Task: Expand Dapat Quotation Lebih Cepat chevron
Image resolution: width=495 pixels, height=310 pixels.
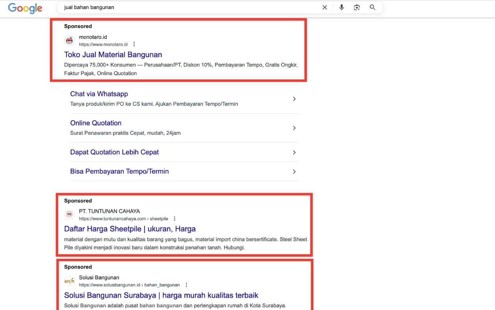Action: pos(294,153)
